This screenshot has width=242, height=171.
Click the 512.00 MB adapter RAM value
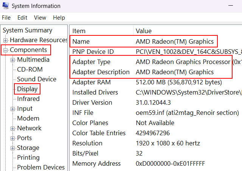(x=179, y=82)
